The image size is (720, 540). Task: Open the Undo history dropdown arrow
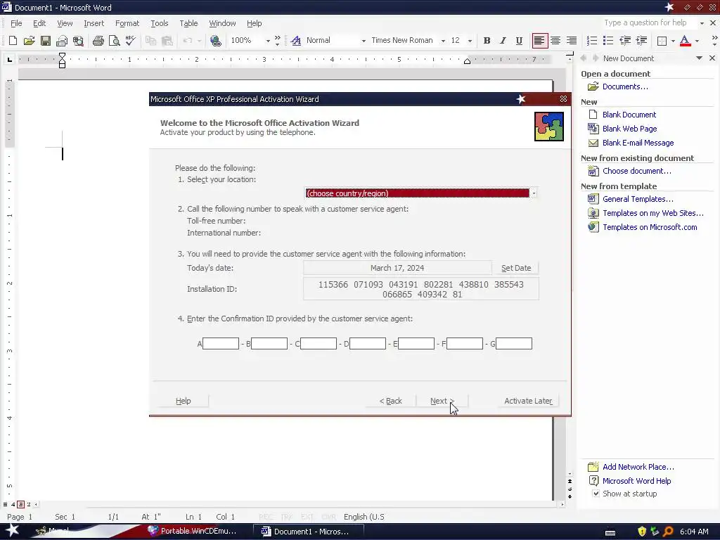pos(199,41)
